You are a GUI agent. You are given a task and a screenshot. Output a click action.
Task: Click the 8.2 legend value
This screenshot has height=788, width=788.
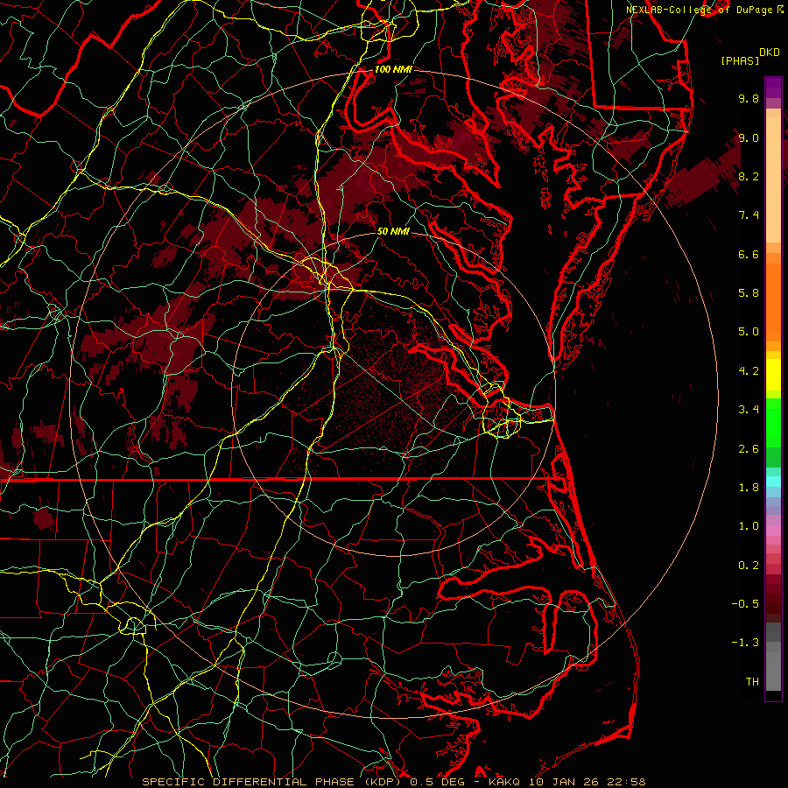coord(749,176)
